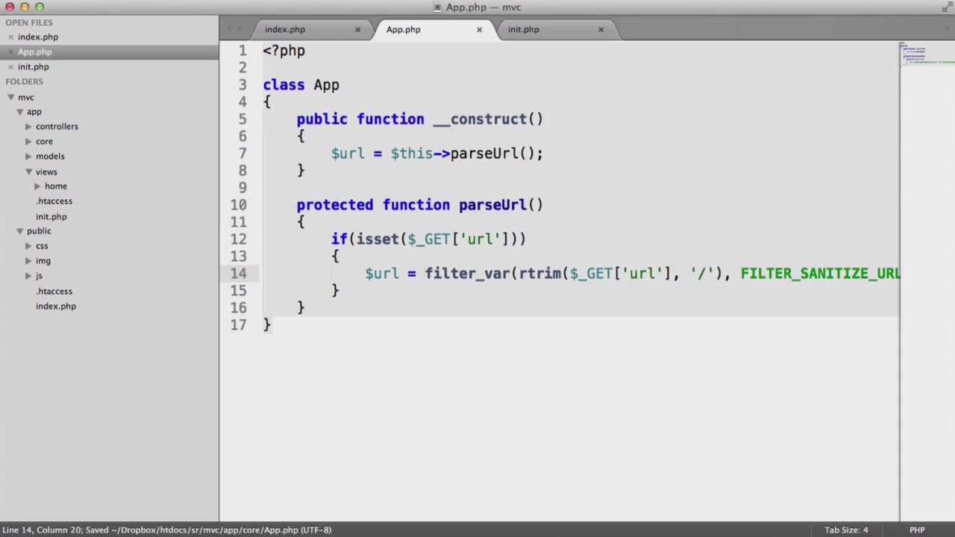Open init.php inside the app folder

pos(51,217)
